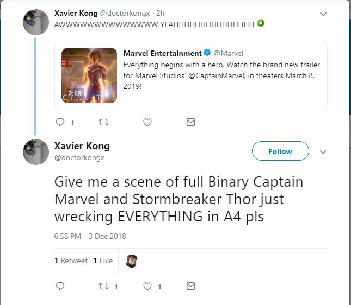Retweet the first Xavier Kong tweet
Viewport: 351px width, 305px height.
point(103,123)
